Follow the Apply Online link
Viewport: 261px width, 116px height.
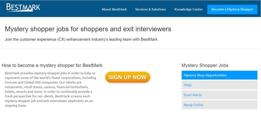tap(193, 105)
